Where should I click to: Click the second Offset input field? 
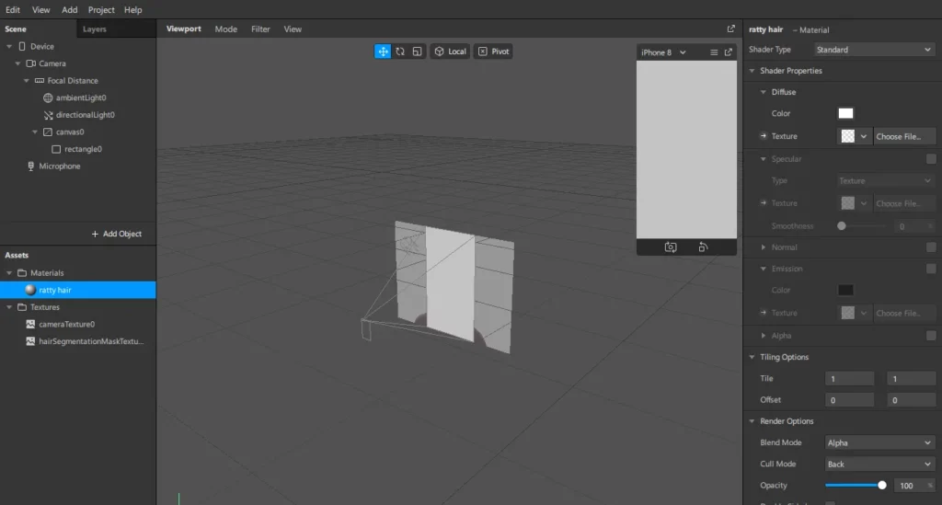coord(912,400)
